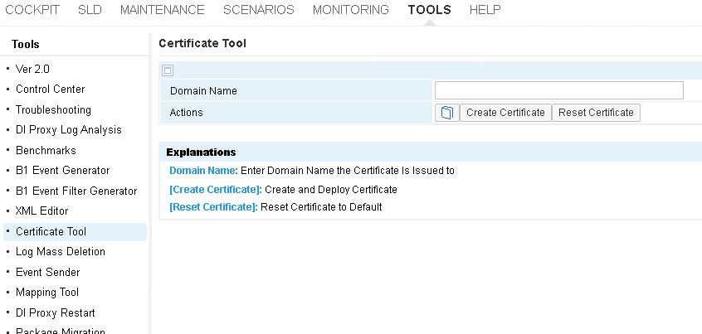Screen dimensions: 702x334
Task: Open the COCKPIT menu tab
Action: (32, 10)
